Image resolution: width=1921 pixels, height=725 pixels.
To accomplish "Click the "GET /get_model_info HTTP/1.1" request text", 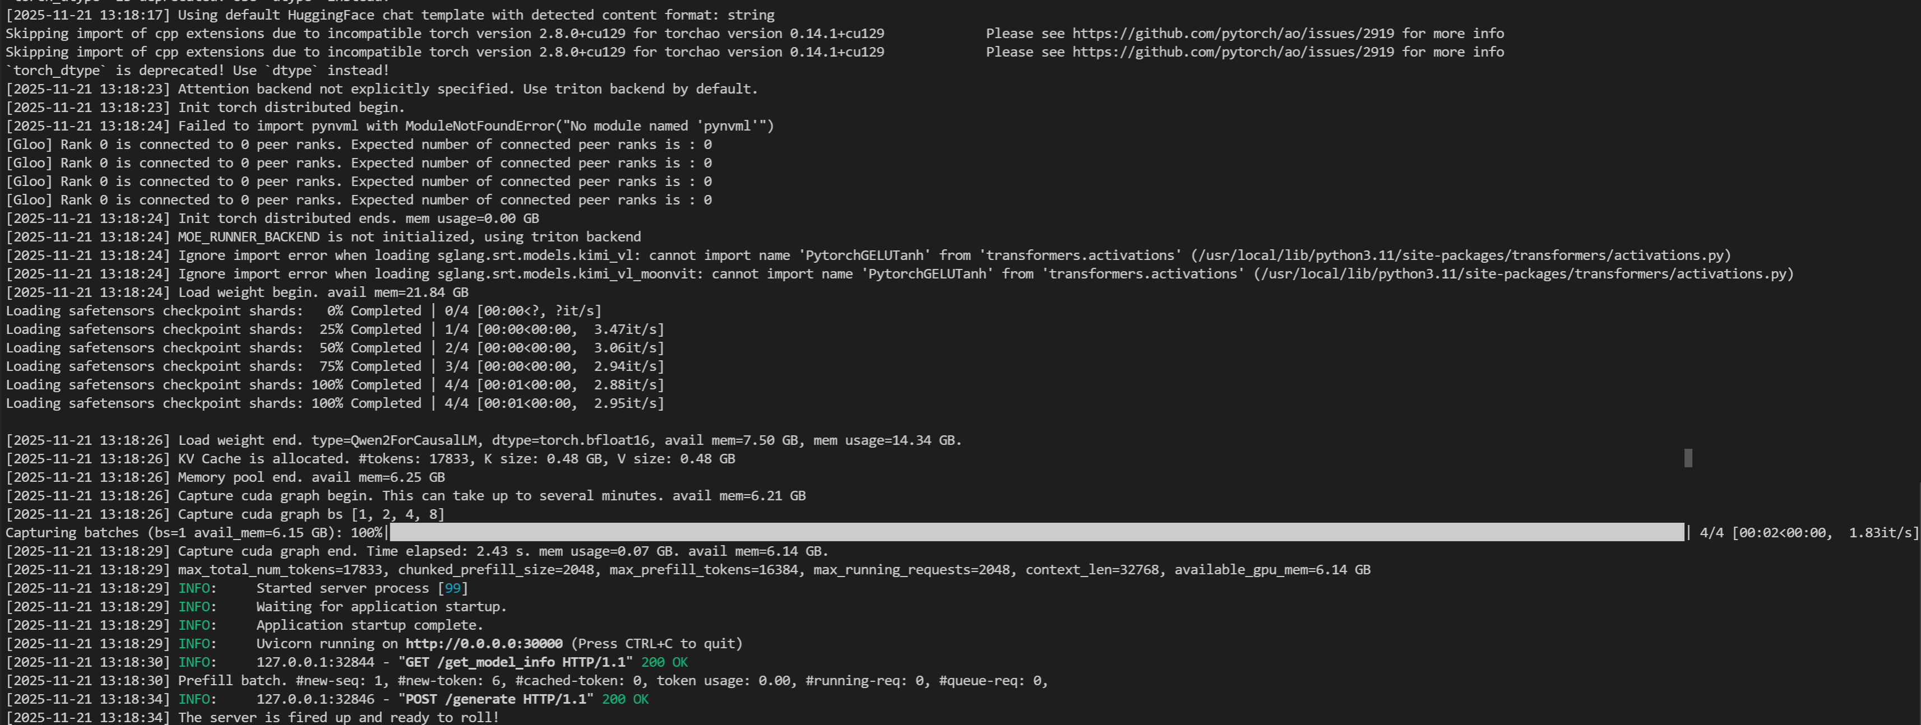I will (515, 662).
